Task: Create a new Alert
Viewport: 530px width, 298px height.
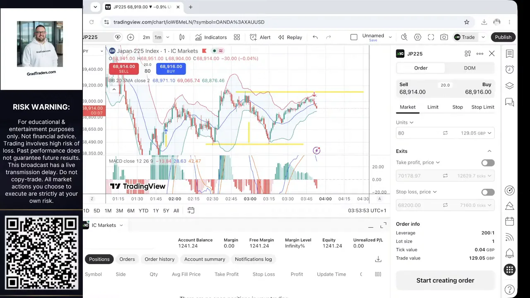Action: (x=260, y=37)
